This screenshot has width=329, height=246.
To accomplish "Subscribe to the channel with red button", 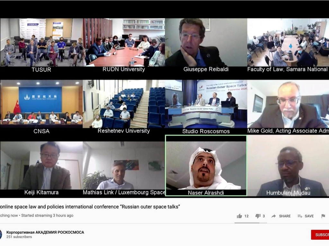I will coord(320,235).
